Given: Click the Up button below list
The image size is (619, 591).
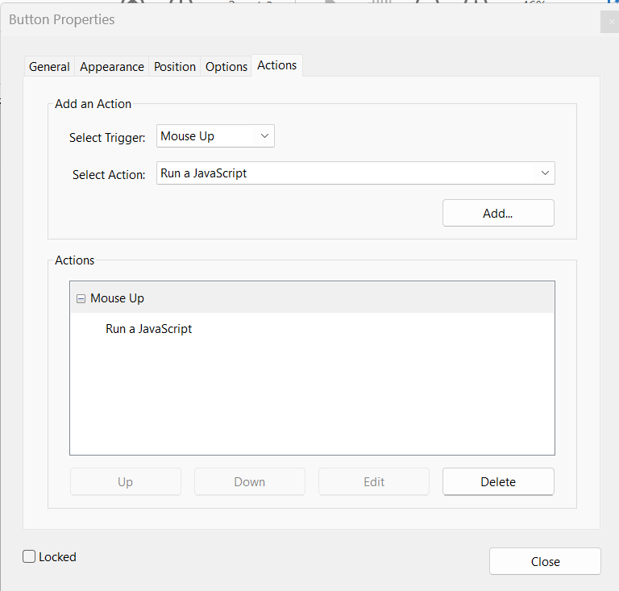Looking at the screenshot, I should tap(125, 481).
